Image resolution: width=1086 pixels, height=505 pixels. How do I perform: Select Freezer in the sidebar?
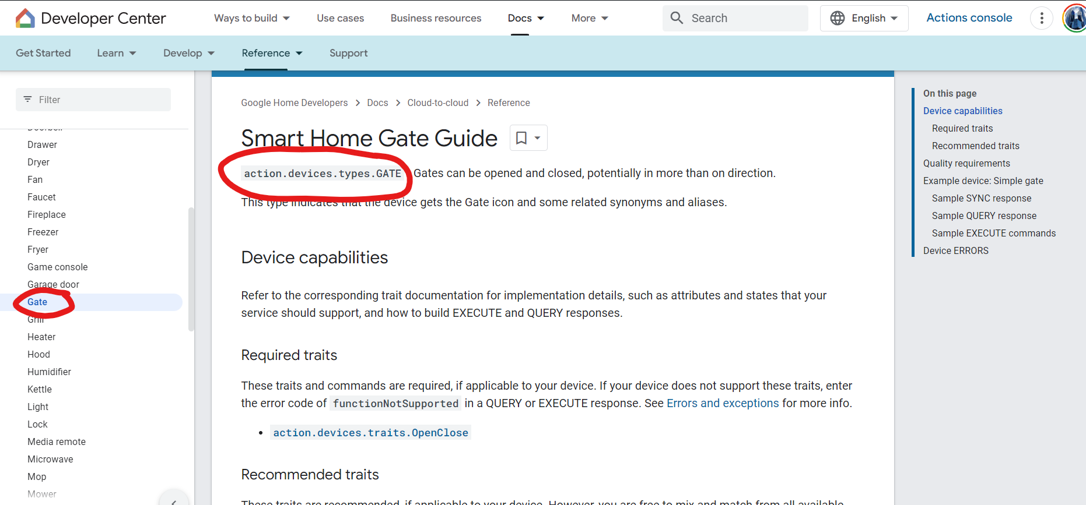[x=43, y=232]
